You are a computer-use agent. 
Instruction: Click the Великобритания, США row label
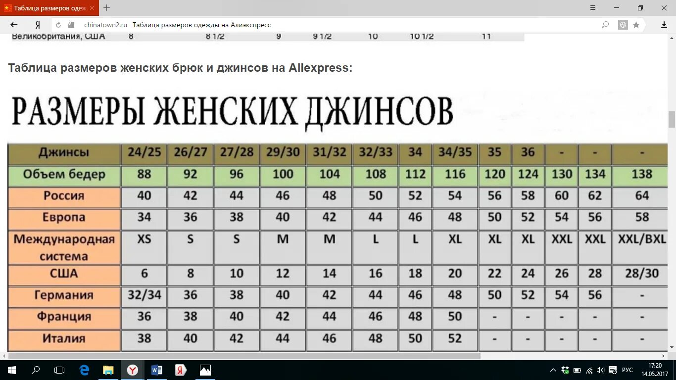tap(58, 36)
